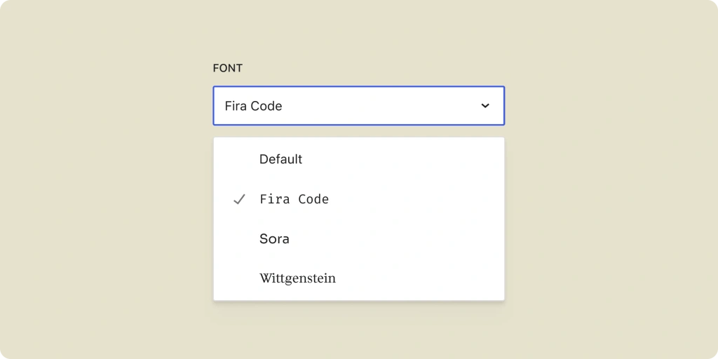The image size is (718, 359).
Task: Change the font to serif Wittgenstein
Action: click(x=297, y=278)
